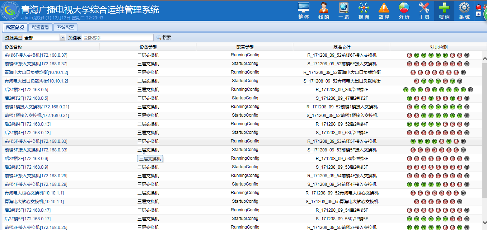Switch to the 配置查看 tab
487x230 pixels.
[40, 27]
